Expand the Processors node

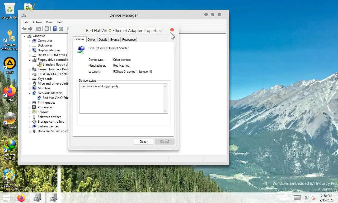click(x=30, y=108)
